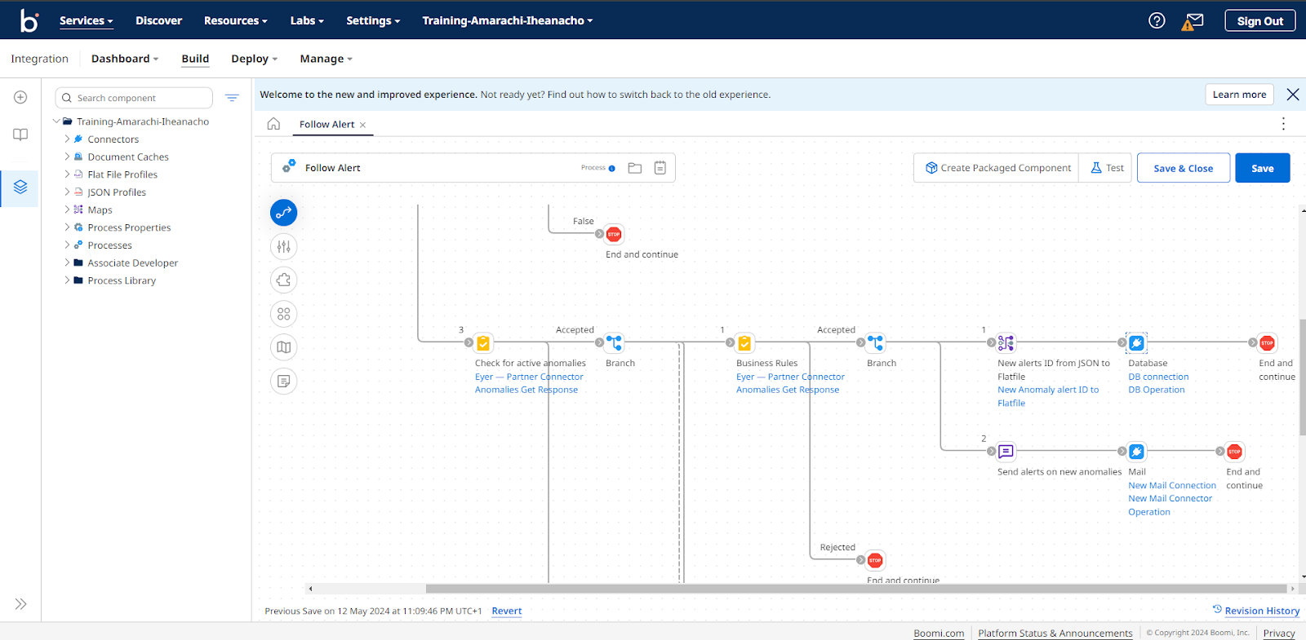Image resolution: width=1306 pixels, height=640 pixels.
Task: Select the Check for active anomalies shape icon
Action: [483, 343]
